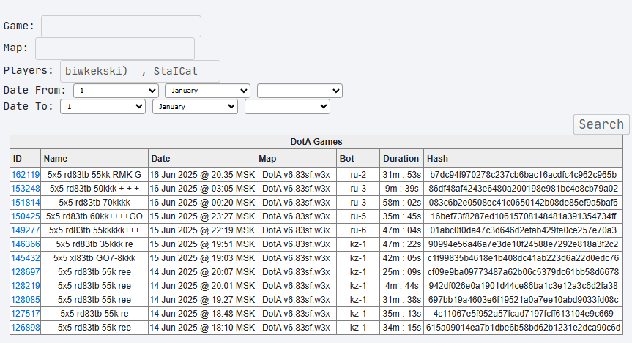Click the ID column header
Viewport: 632px width, 343px height.
(x=26, y=159)
